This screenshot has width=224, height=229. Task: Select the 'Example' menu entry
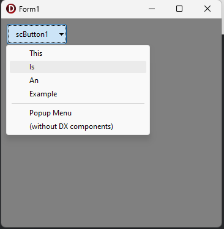[78, 94]
